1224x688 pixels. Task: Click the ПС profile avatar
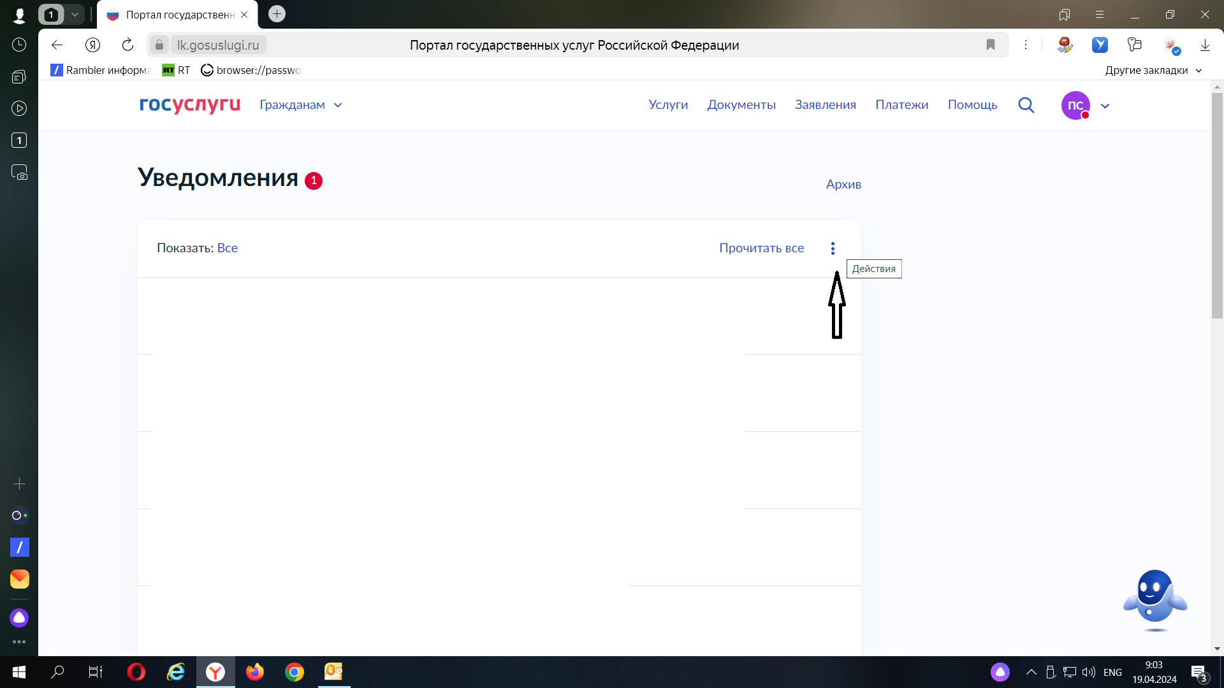[x=1075, y=105]
